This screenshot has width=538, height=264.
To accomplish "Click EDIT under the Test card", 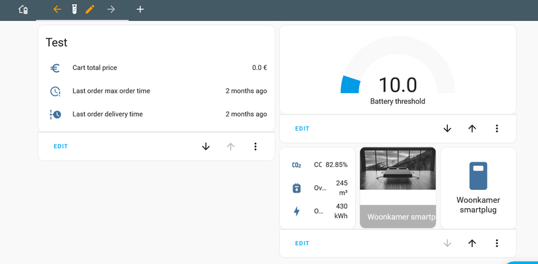I will 61,146.
